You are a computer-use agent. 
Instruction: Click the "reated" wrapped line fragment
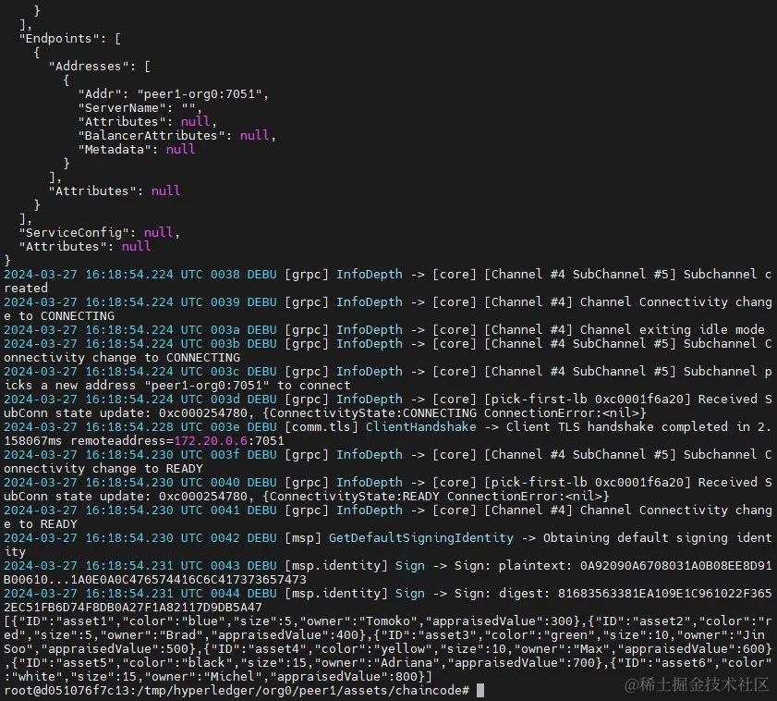26,289
